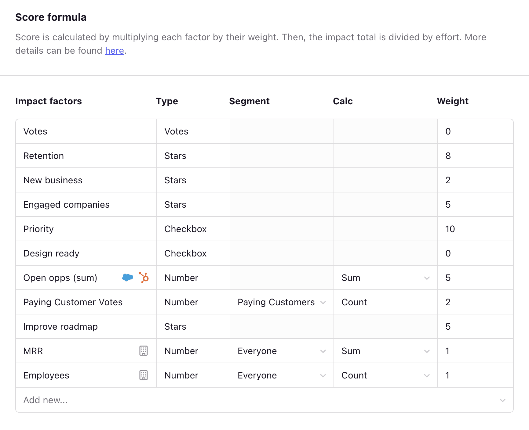Click the Employees weight field
Viewport: 529px width, 430px height.
pyautogui.click(x=475, y=375)
